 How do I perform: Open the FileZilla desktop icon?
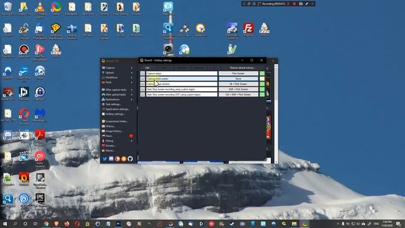(248, 30)
